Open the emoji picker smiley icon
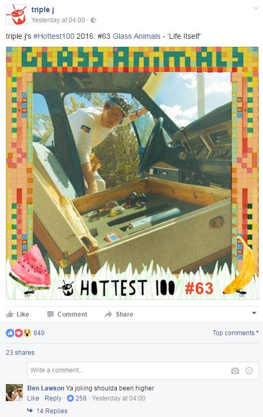 click(x=249, y=370)
